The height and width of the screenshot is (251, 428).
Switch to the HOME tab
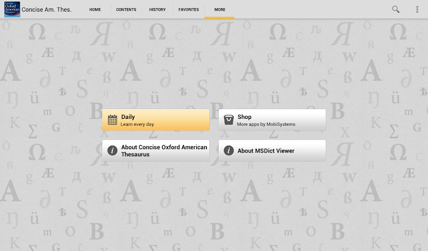click(x=95, y=10)
